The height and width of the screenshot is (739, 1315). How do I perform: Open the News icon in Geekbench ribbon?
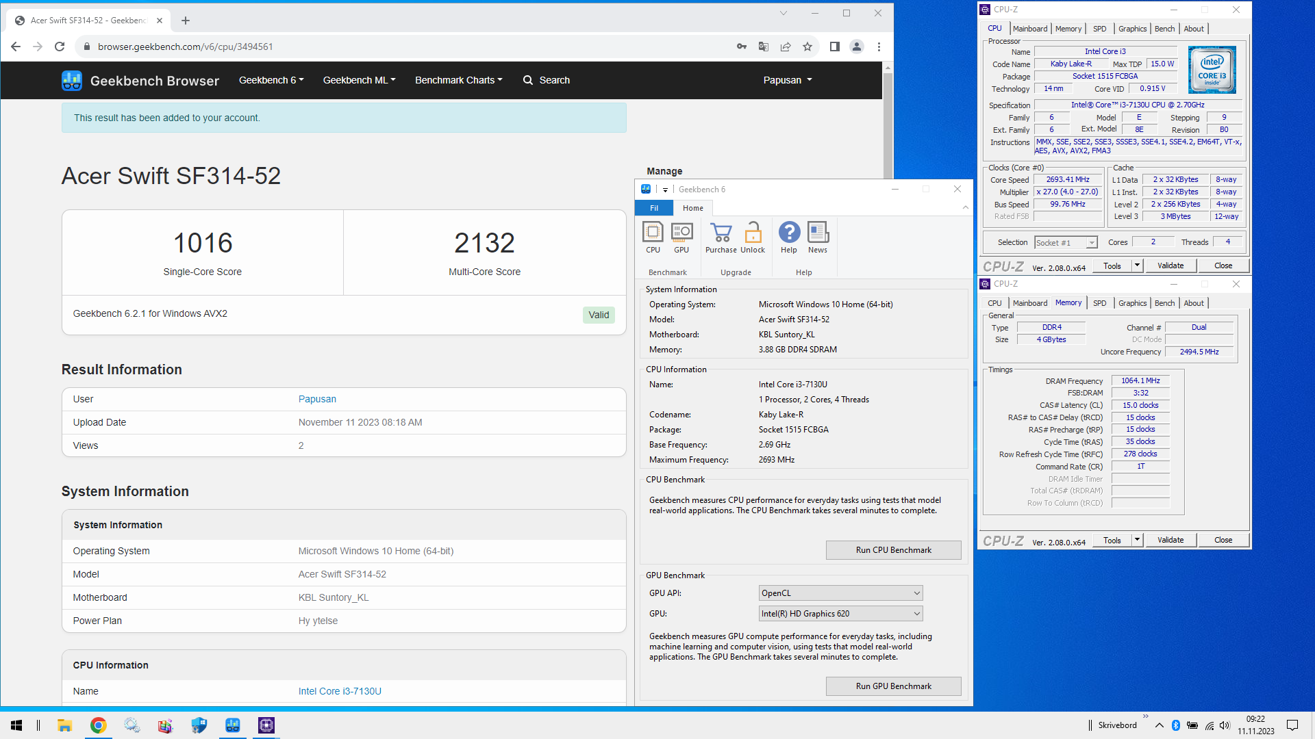tap(818, 237)
